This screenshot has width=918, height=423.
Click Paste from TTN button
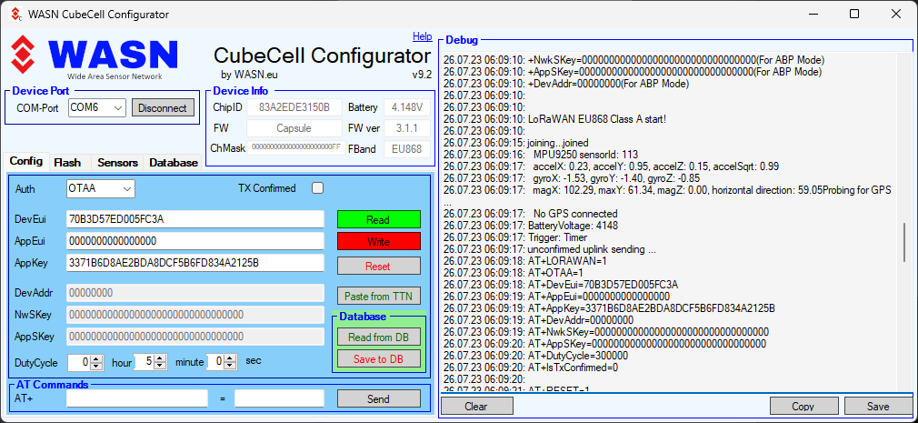pyautogui.click(x=378, y=296)
